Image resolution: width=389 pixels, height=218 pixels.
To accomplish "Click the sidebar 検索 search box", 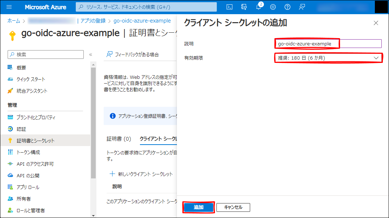I will pyautogui.click(x=46, y=54).
